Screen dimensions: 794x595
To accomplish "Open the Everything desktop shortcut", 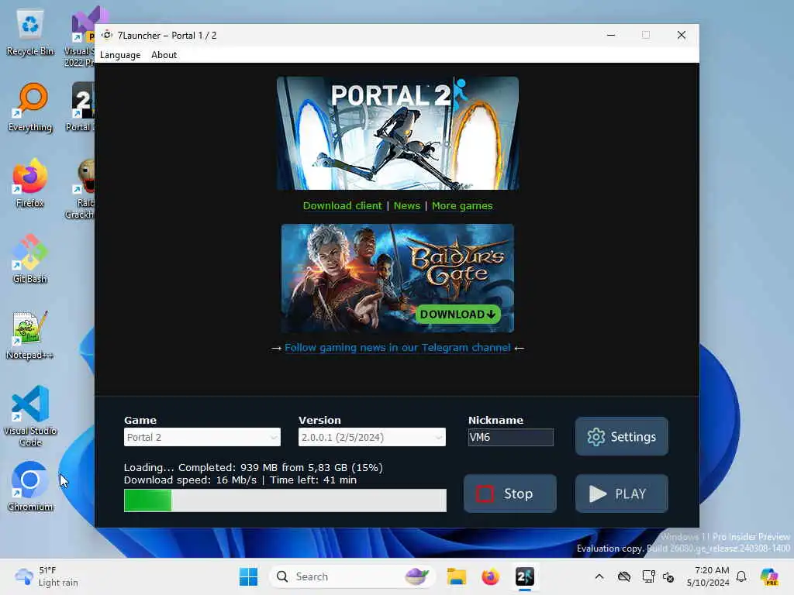I will 30,107.
